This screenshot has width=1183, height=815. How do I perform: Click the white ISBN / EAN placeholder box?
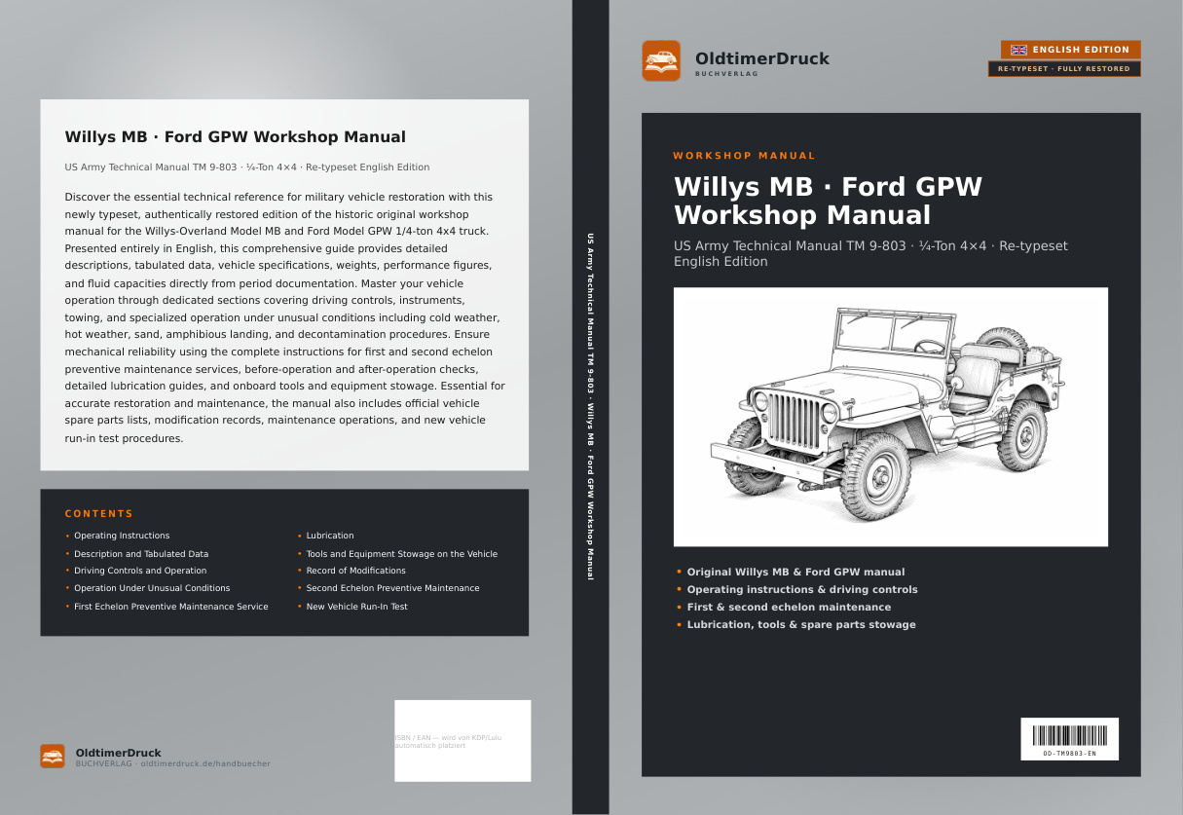[462, 740]
